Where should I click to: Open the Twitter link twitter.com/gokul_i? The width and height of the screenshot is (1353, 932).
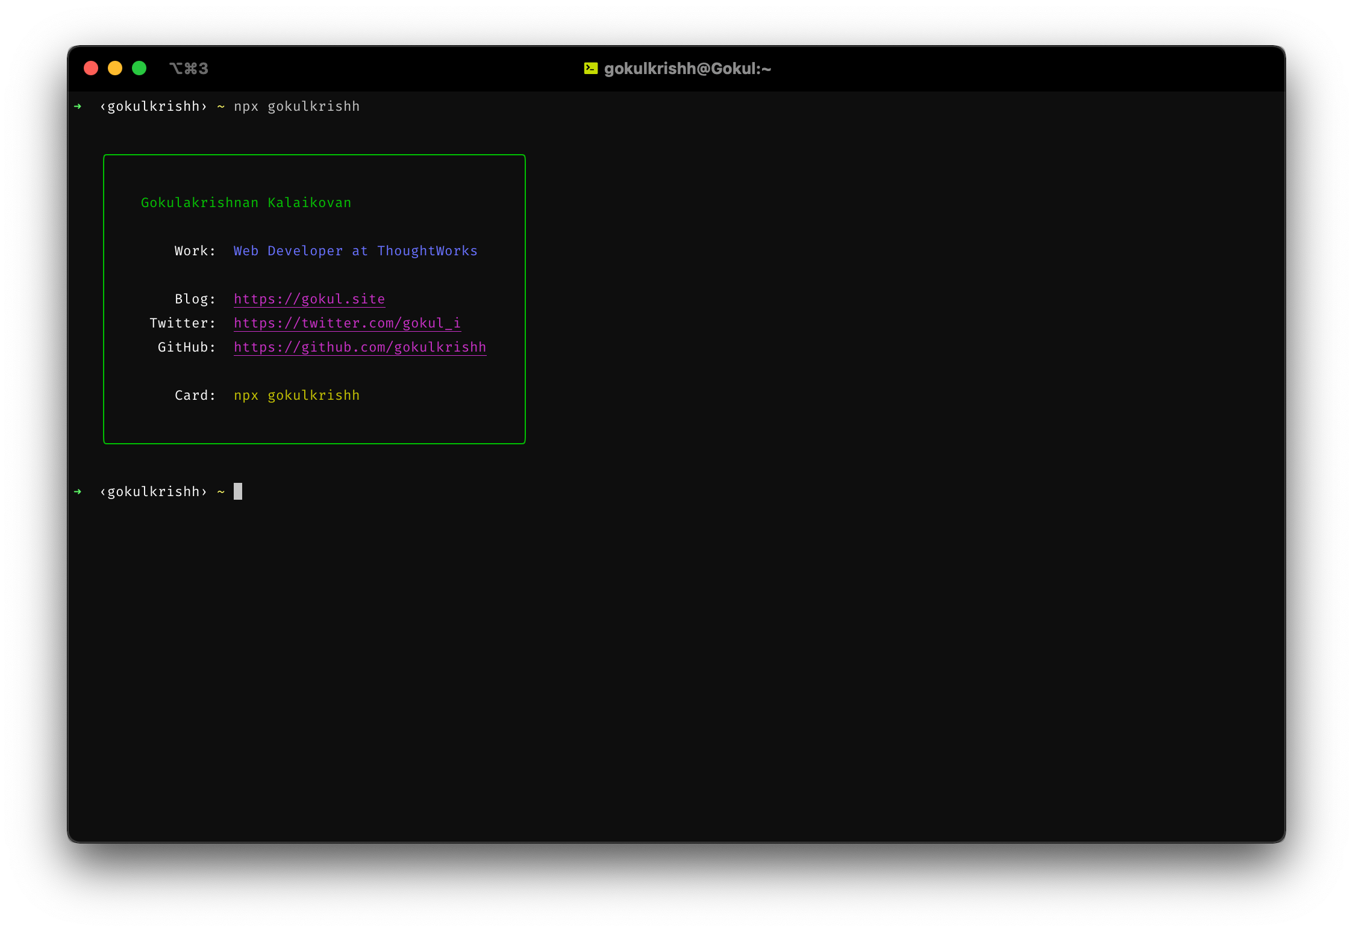point(348,323)
